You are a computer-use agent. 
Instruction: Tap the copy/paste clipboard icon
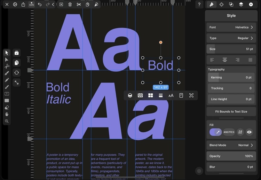click(x=87, y=5)
